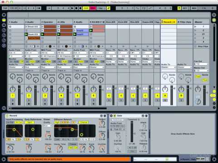Open the Plug-in Devices browser icon

pyautogui.click(x=4, y=25)
